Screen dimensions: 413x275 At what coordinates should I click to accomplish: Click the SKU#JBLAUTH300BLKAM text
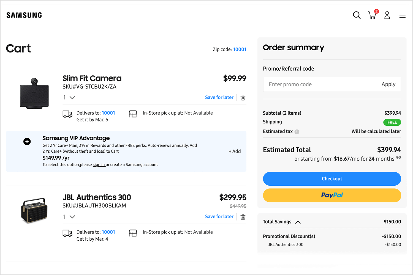click(94, 206)
